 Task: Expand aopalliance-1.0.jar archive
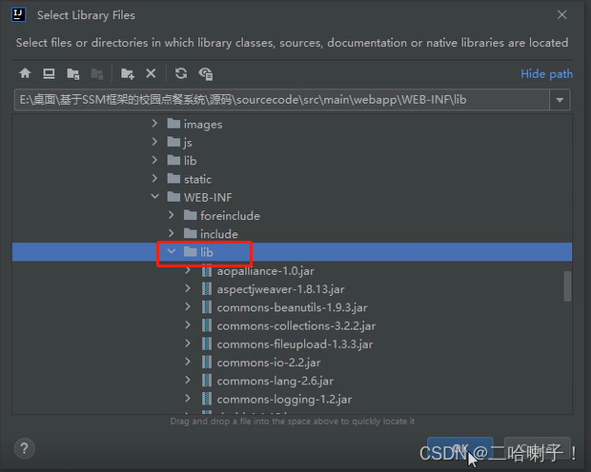pos(188,270)
